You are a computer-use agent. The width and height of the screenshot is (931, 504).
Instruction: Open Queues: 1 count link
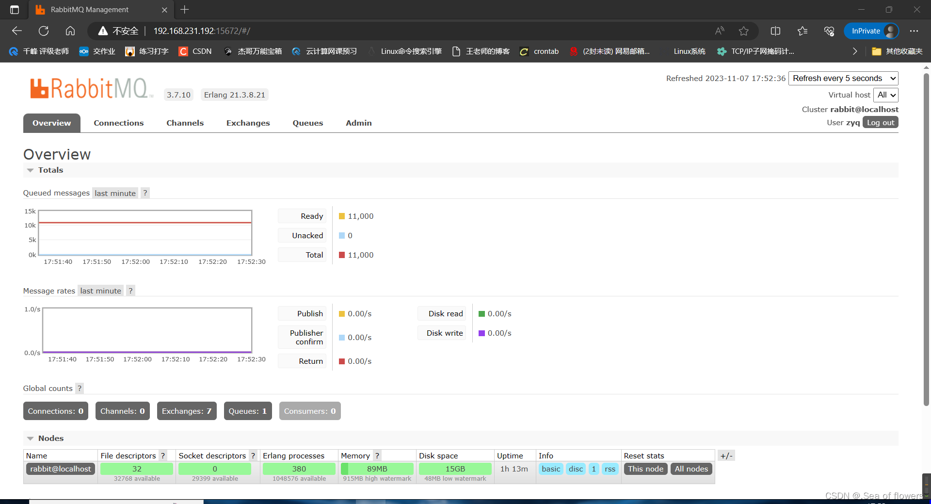pyautogui.click(x=248, y=411)
